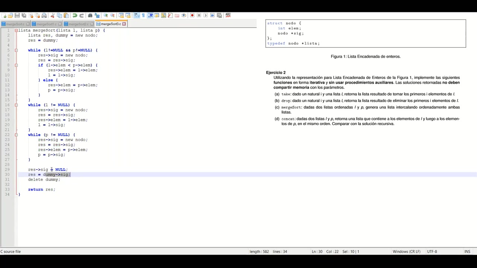This screenshot has width=477, height=268.
Task: Toggle synchronized vertical scrolling
Action: click(x=121, y=15)
